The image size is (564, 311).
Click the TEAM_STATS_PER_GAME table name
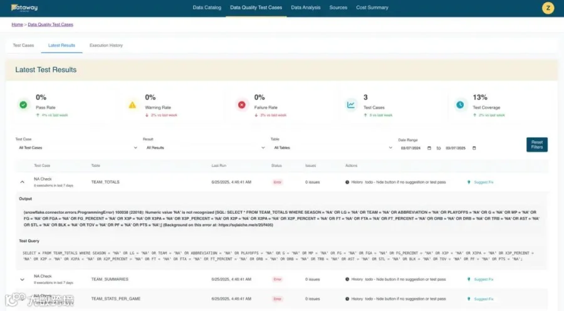pos(115,298)
